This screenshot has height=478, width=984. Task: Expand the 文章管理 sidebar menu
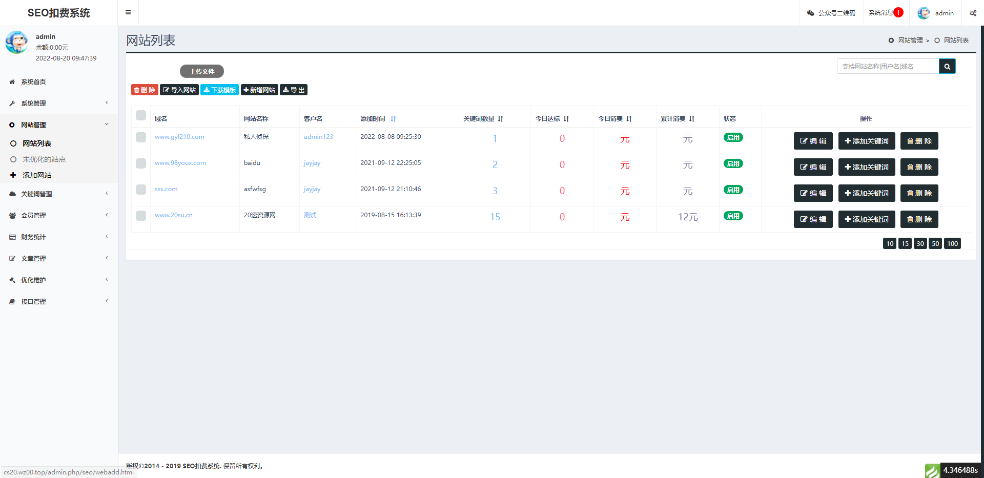coord(59,258)
